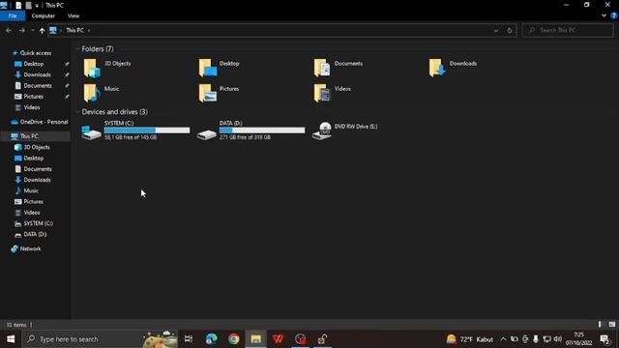Open the help question mark icon

[x=614, y=15]
